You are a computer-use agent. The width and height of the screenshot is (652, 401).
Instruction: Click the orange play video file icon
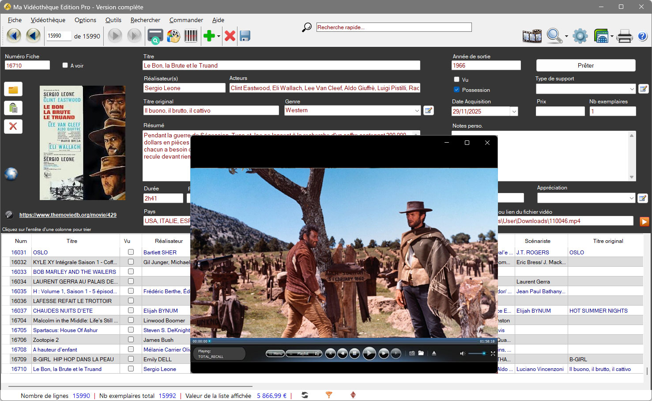pyautogui.click(x=644, y=221)
